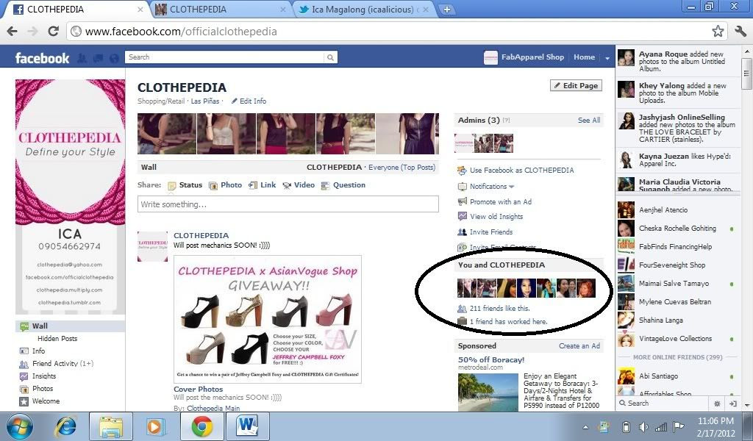753x441 pixels.
Task: Open messages icon in Facebook bar
Action: click(98, 58)
